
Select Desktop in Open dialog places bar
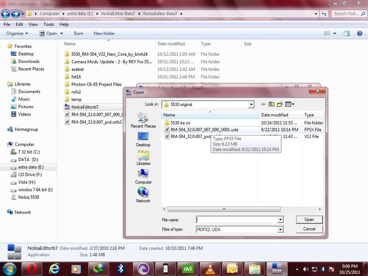(143, 139)
